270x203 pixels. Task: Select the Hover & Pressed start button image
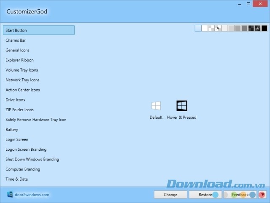(x=181, y=106)
